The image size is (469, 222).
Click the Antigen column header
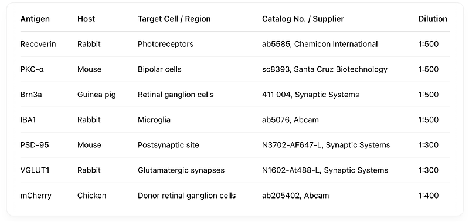tap(35, 19)
